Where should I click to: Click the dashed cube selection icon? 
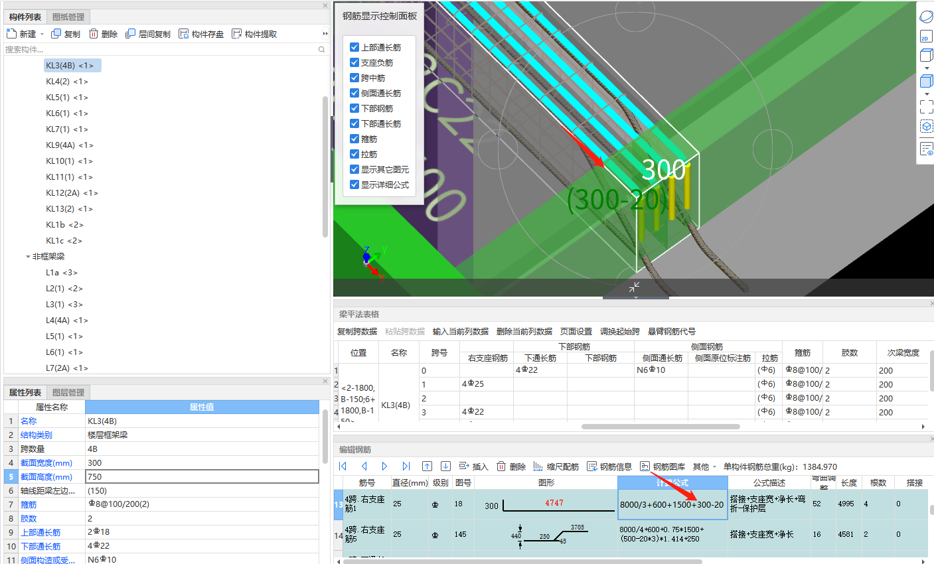point(927,126)
